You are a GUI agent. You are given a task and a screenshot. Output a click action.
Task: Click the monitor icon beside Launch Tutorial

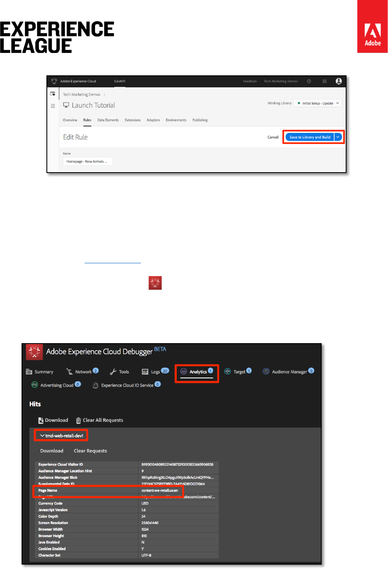coord(66,105)
